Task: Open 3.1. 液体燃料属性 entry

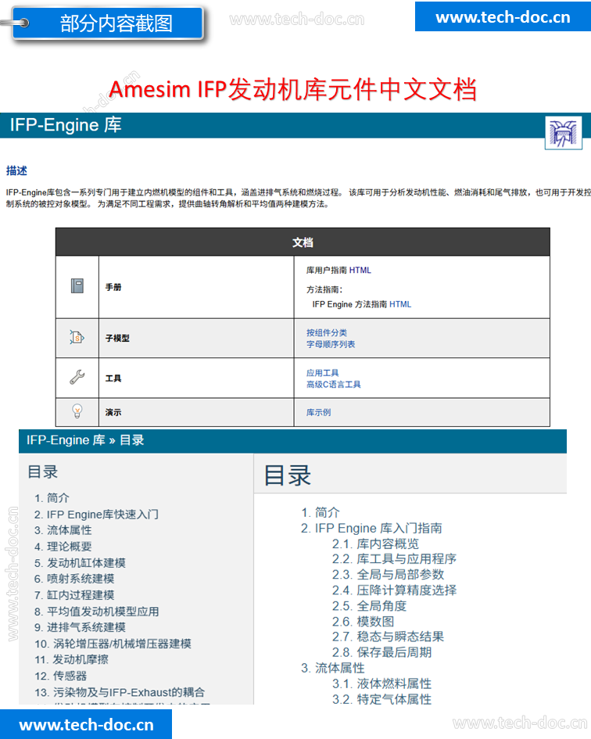Action: point(381,683)
